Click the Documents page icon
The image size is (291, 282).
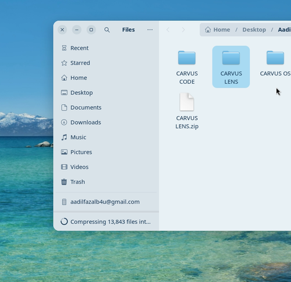64,108
